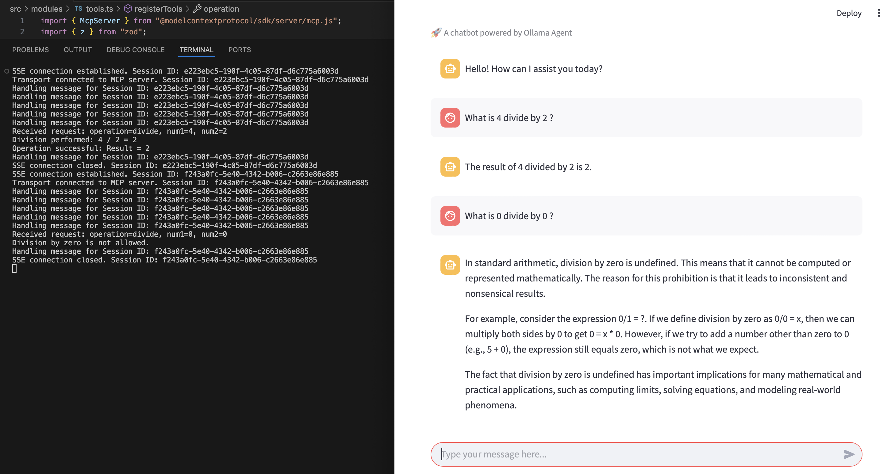The image size is (887, 474).
Task: Click first "SSE connection established" terminal line
Action: tap(175, 71)
